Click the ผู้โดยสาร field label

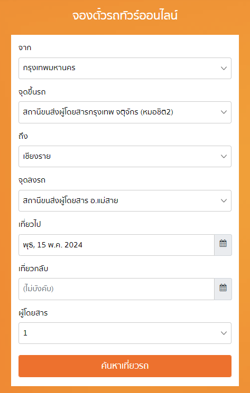tap(33, 313)
